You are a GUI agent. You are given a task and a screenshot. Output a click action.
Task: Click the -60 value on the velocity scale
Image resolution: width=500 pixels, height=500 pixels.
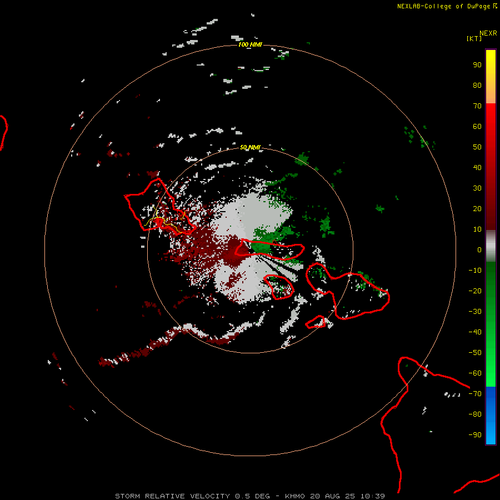click(475, 373)
